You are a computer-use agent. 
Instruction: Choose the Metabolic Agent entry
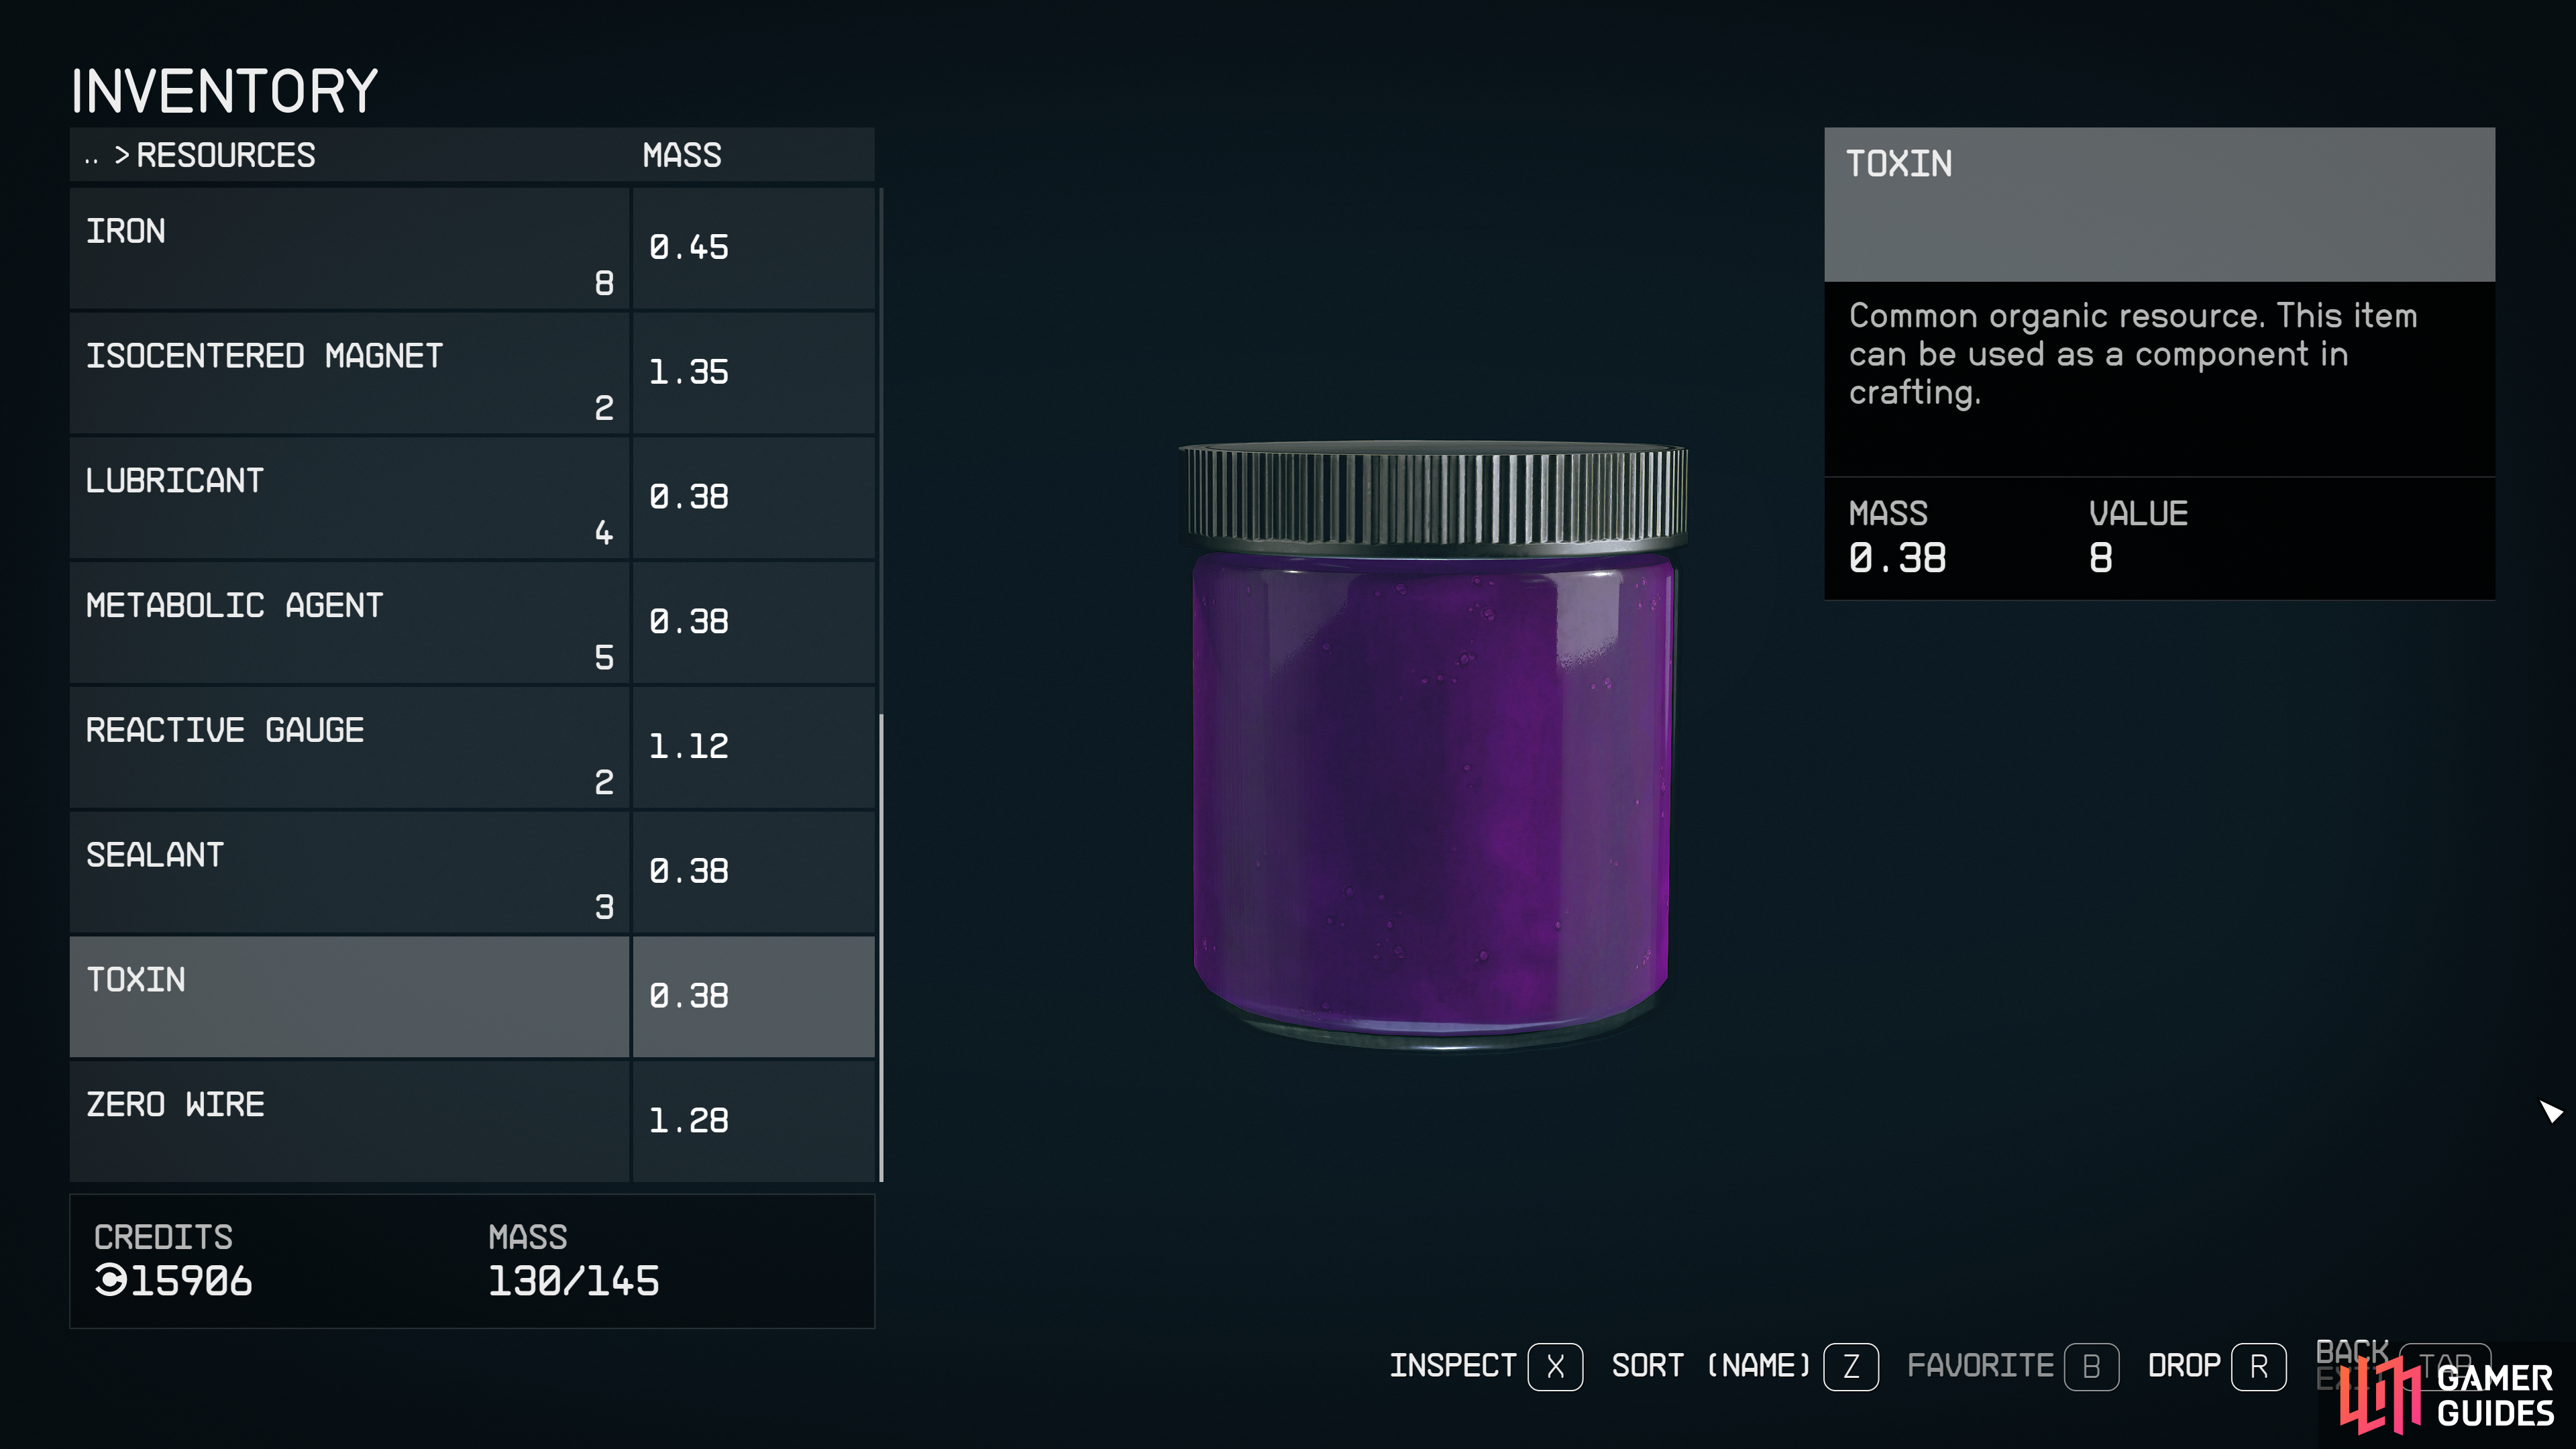click(472, 622)
